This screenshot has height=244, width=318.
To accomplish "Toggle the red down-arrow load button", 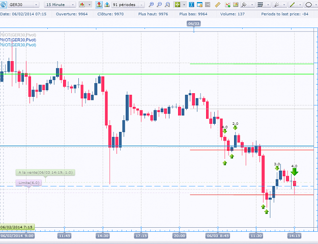I will pyautogui.click(x=99, y=5).
